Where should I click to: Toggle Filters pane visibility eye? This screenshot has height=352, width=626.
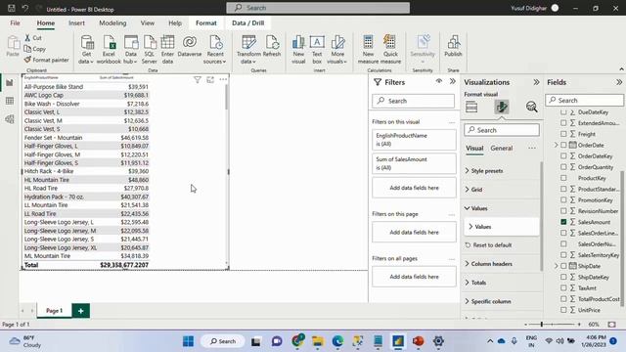439,81
